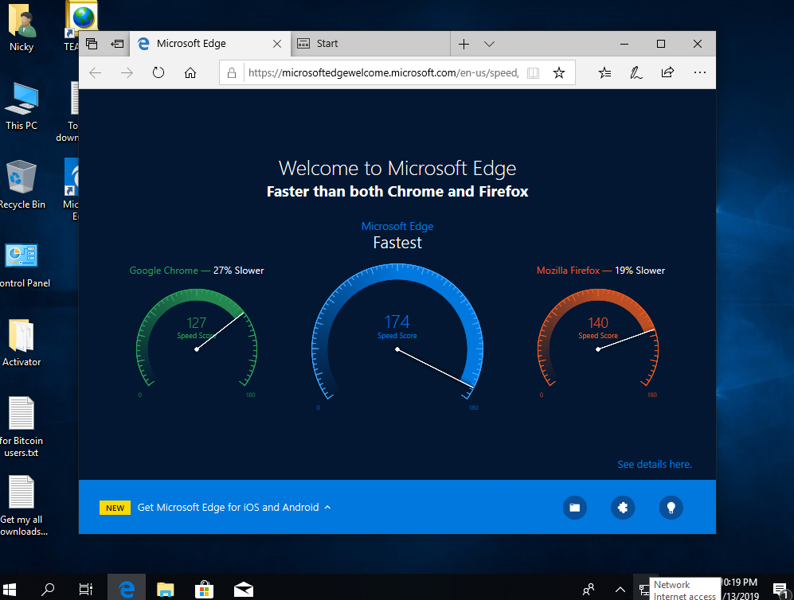Click the folder icon in blue banner
Viewport: 794px width, 600px height.
pos(575,508)
